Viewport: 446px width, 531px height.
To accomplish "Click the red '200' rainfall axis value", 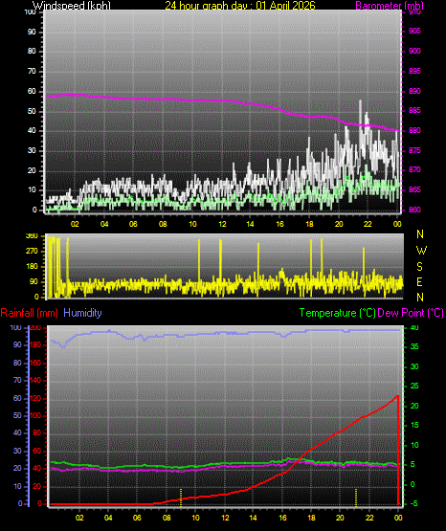I will [35, 328].
